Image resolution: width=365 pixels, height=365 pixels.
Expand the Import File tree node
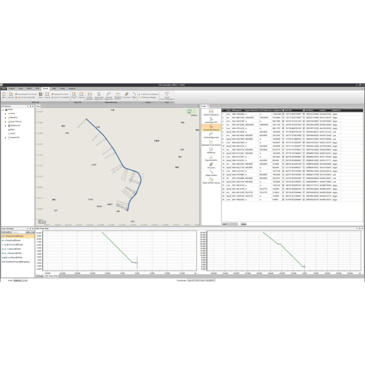point(5,137)
